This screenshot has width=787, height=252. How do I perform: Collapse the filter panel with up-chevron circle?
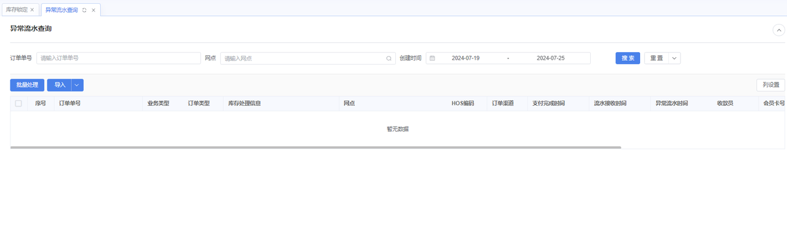pos(779,30)
